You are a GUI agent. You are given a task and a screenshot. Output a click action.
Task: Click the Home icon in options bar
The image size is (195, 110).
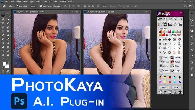4,6
